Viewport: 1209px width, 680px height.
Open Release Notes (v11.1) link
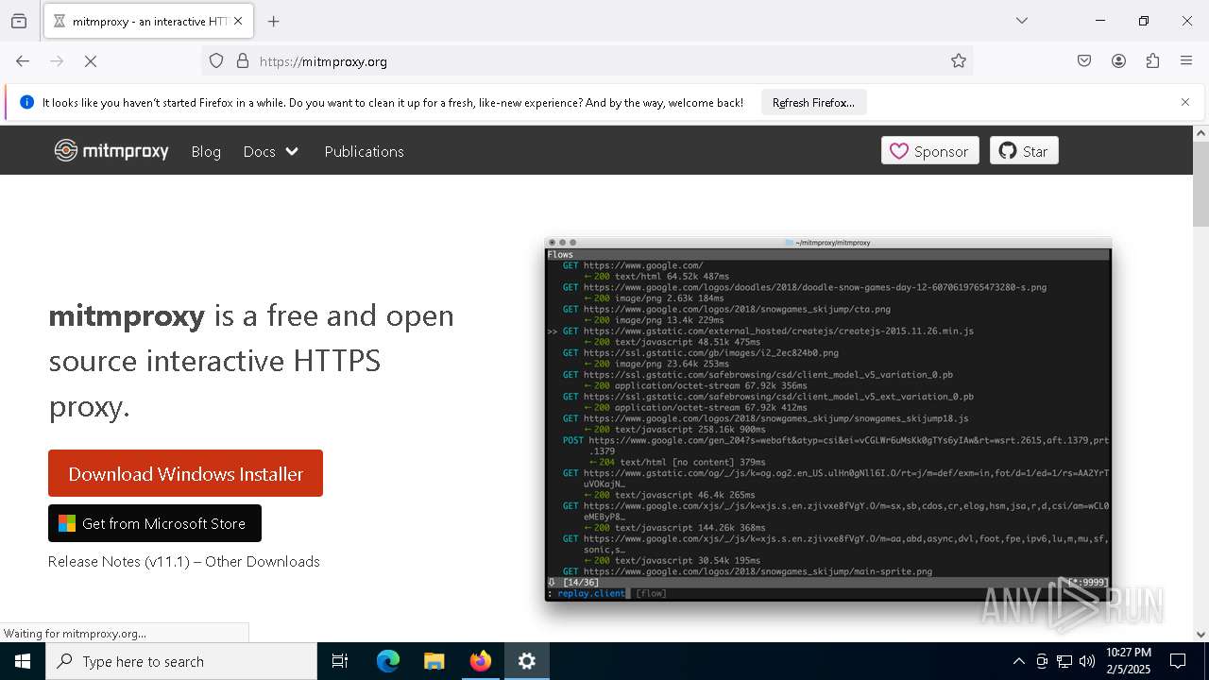coord(120,561)
